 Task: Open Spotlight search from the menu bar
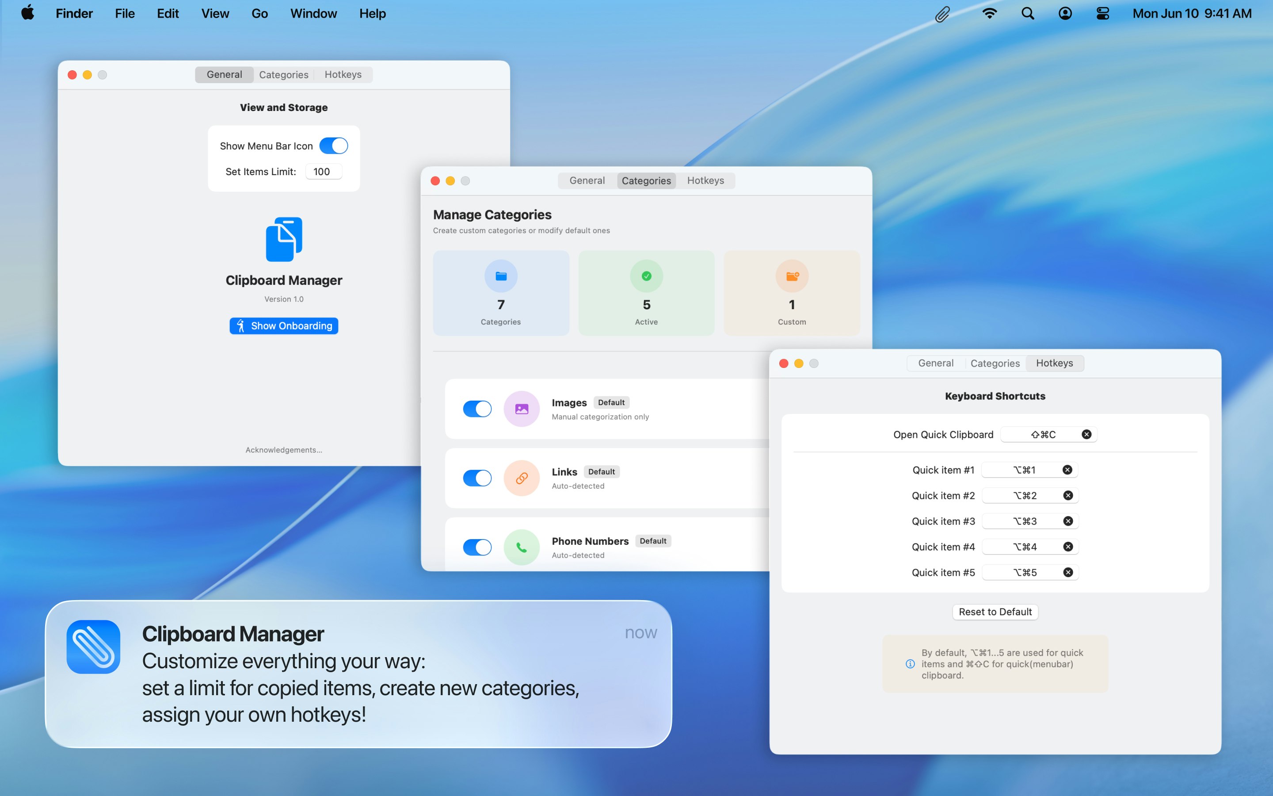[x=1027, y=13]
